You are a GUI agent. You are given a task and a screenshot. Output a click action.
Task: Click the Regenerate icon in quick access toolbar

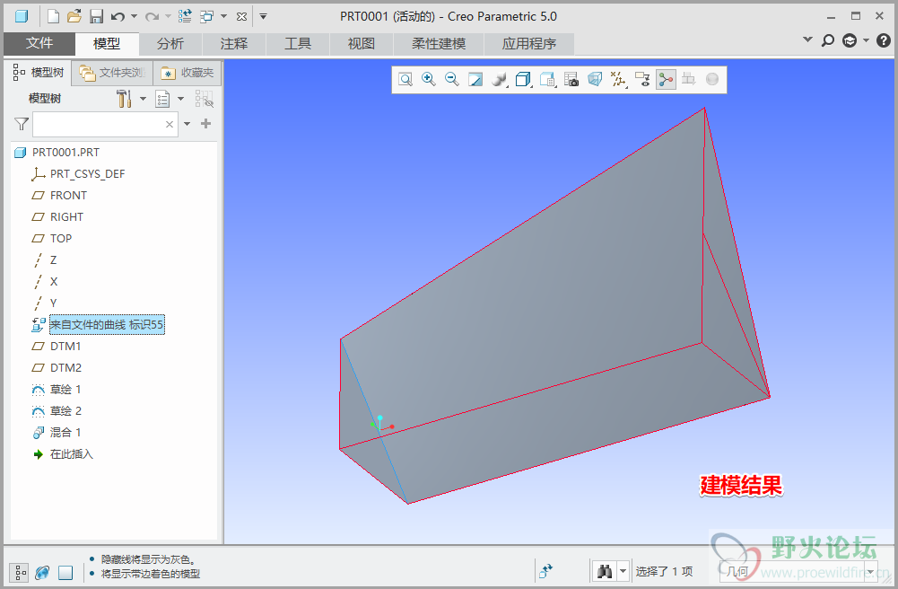185,16
